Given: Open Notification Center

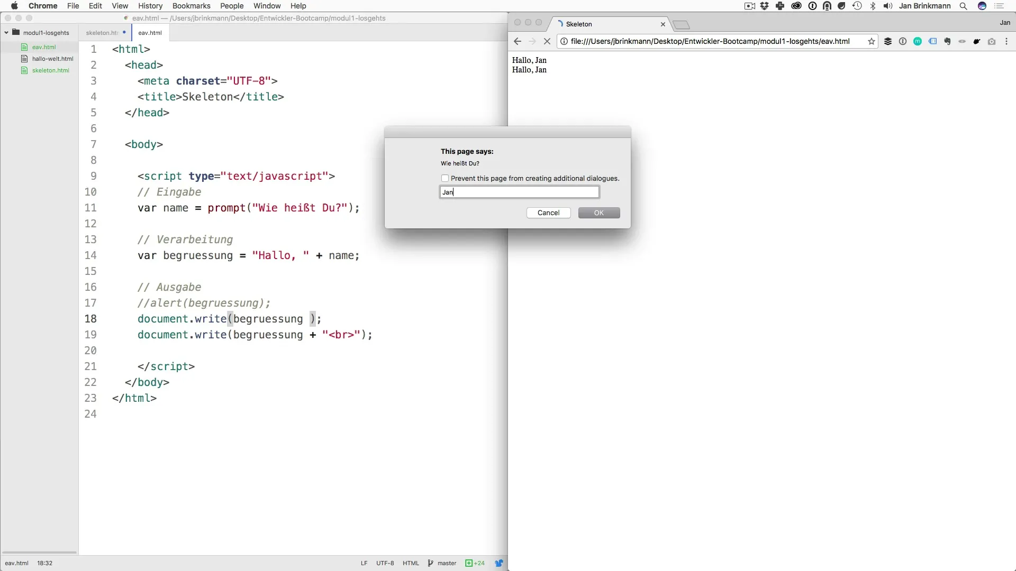Looking at the screenshot, I should [x=1000, y=6].
